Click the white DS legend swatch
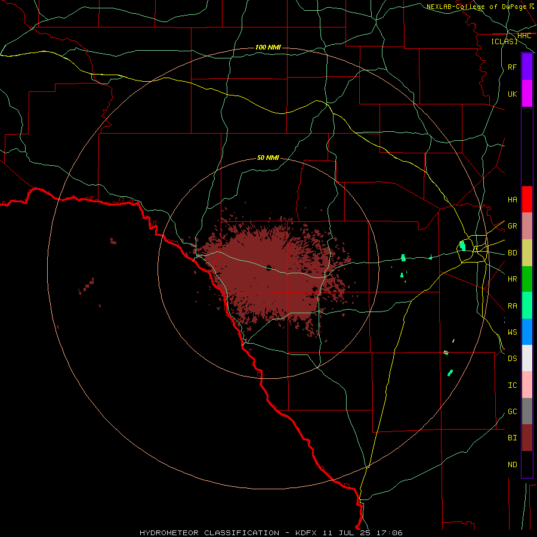The image size is (537, 537). pos(527,358)
